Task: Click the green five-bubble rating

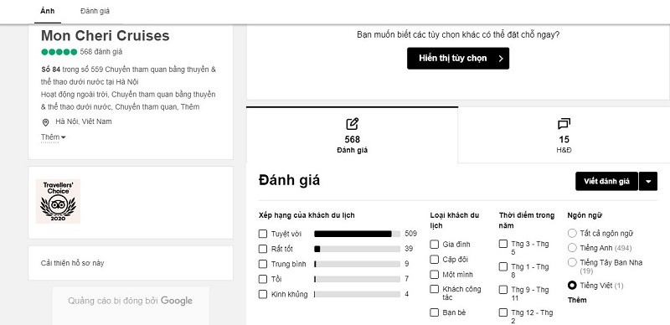Action: coord(59,52)
